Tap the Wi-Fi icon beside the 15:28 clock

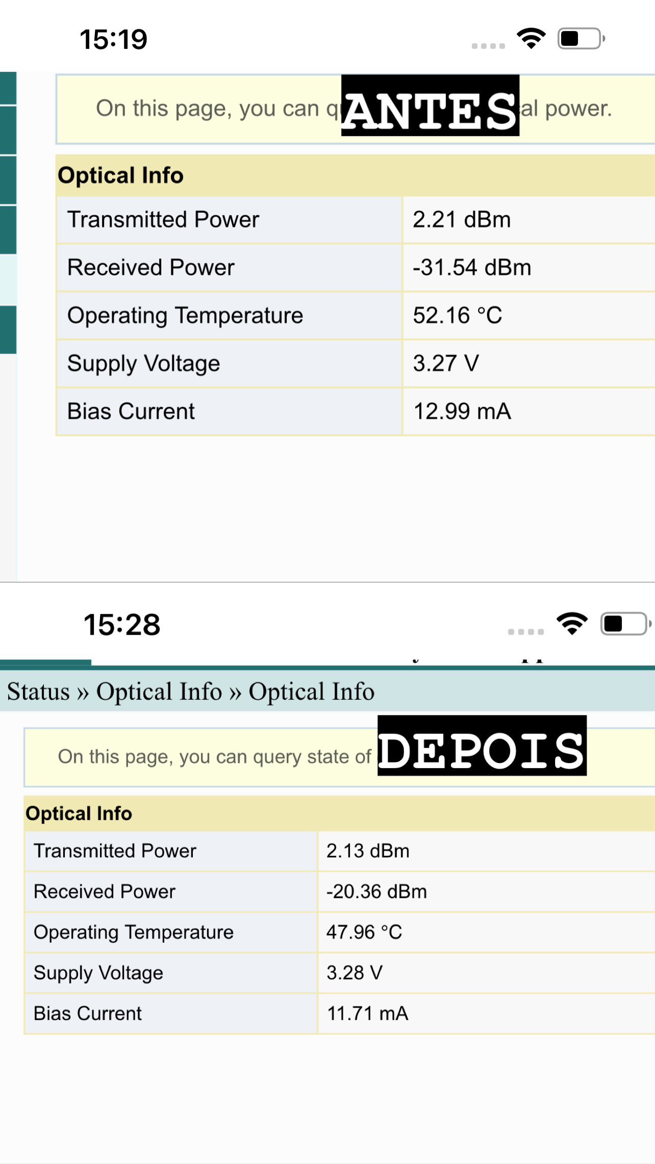tap(572, 623)
